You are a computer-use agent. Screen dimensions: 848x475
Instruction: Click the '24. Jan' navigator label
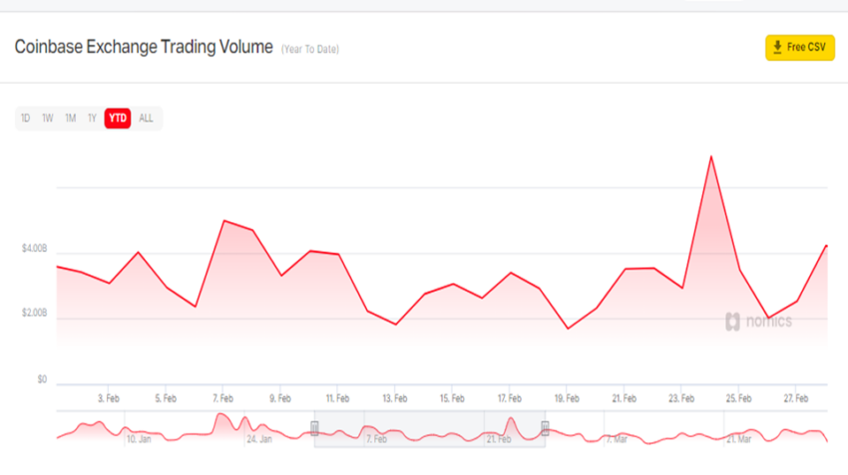(x=259, y=439)
